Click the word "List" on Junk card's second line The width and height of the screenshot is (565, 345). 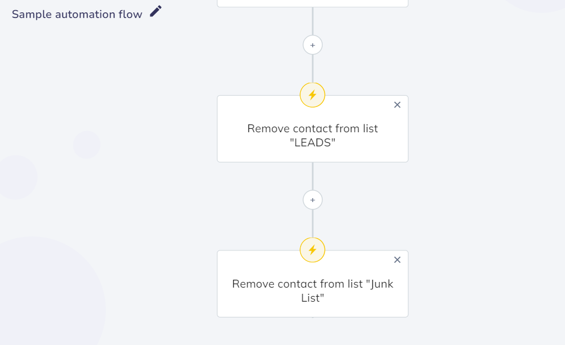click(310, 298)
